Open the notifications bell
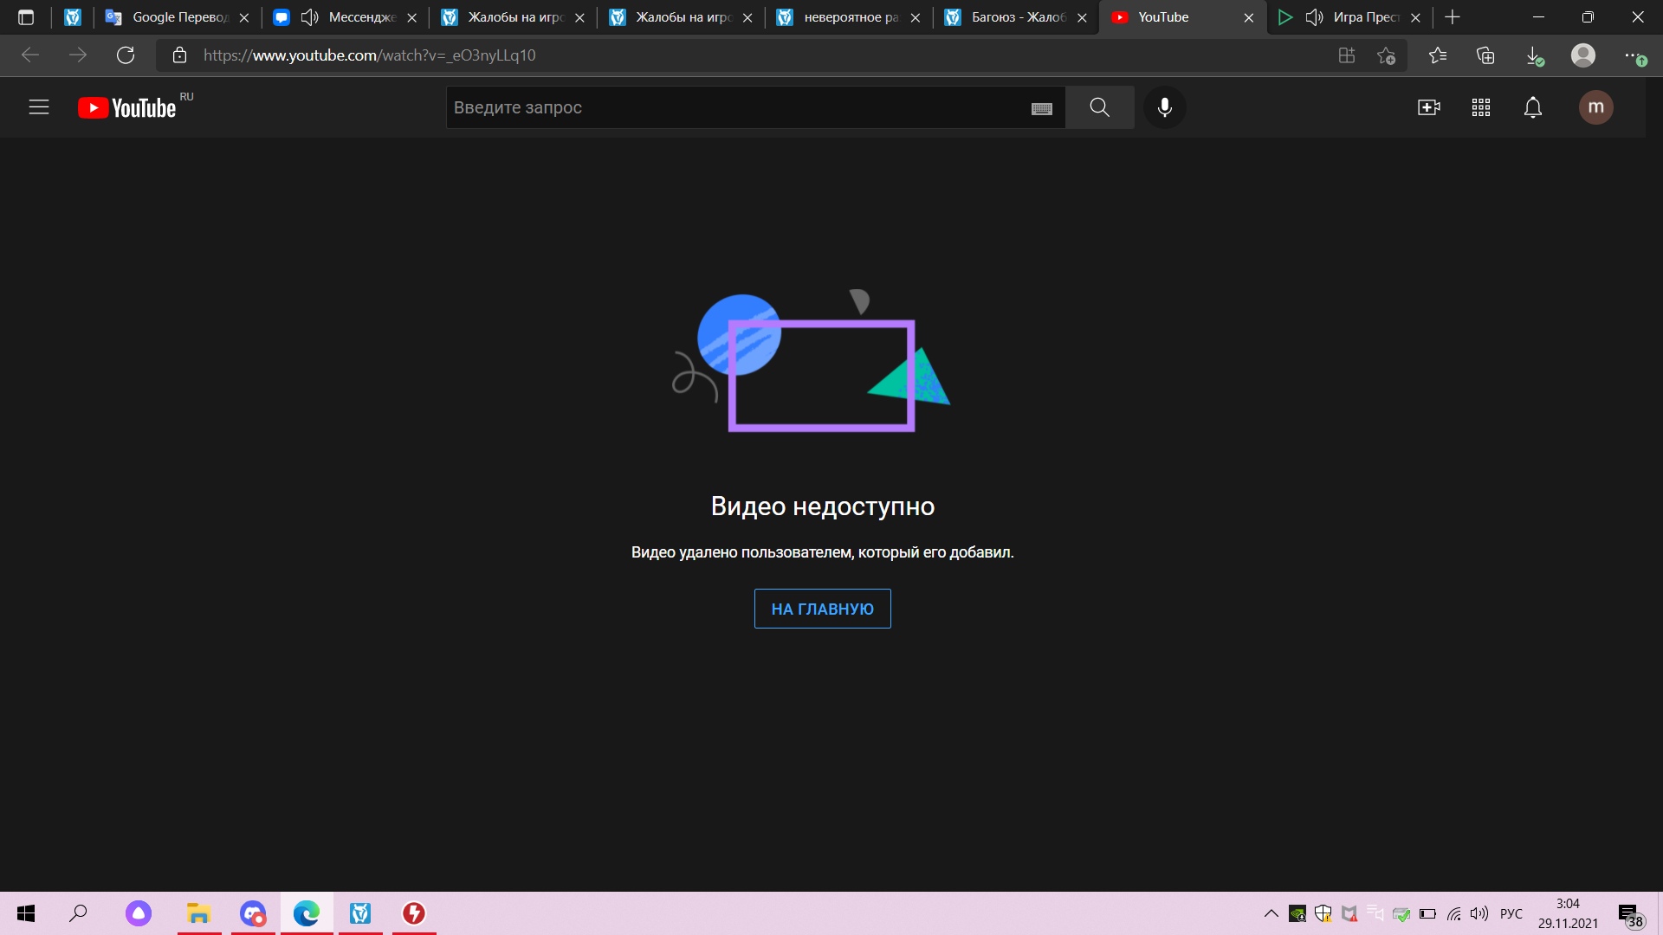The height and width of the screenshot is (935, 1663). [1533, 107]
